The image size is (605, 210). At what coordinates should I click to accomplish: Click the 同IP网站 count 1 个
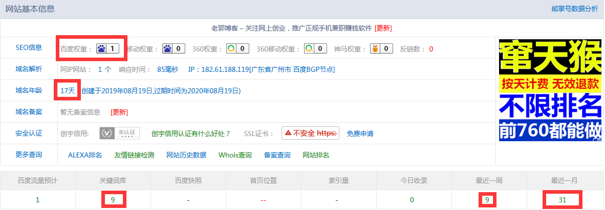click(x=104, y=69)
